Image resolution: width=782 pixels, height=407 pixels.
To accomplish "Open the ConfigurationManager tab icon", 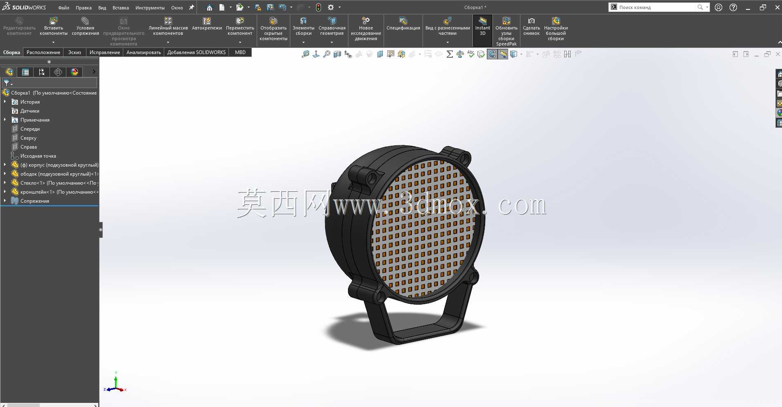I will pos(42,72).
